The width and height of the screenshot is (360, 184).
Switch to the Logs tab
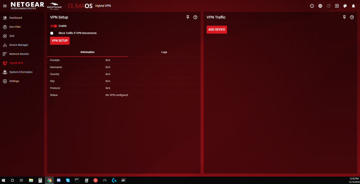(x=164, y=52)
